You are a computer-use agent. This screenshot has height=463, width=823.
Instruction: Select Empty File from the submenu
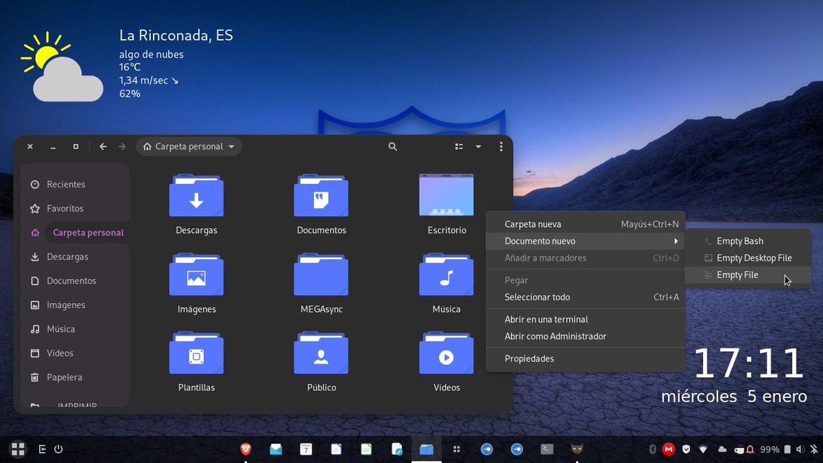(x=739, y=274)
